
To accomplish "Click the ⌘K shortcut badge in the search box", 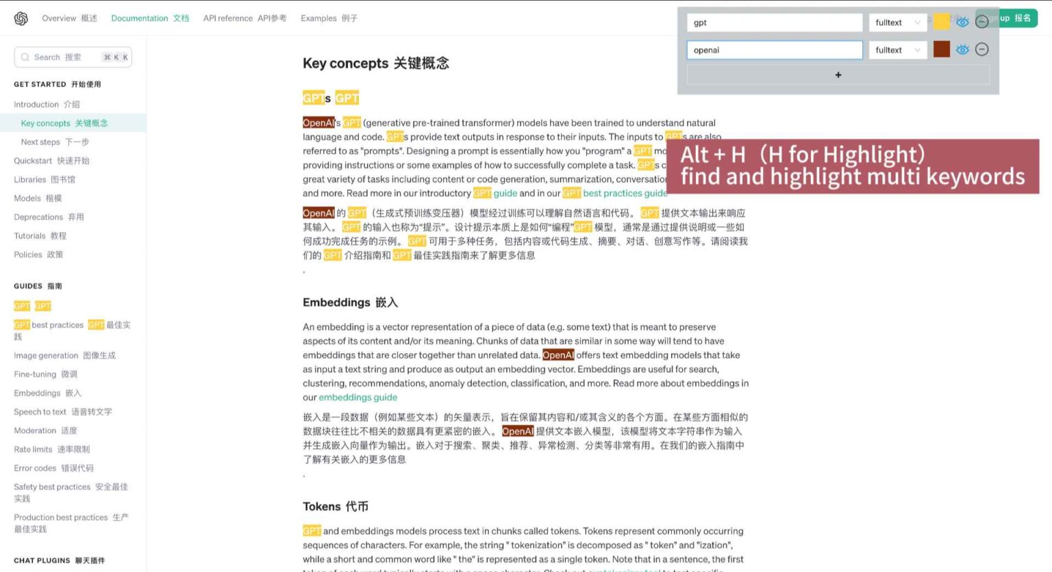I will pyautogui.click(x=116, y=57).
